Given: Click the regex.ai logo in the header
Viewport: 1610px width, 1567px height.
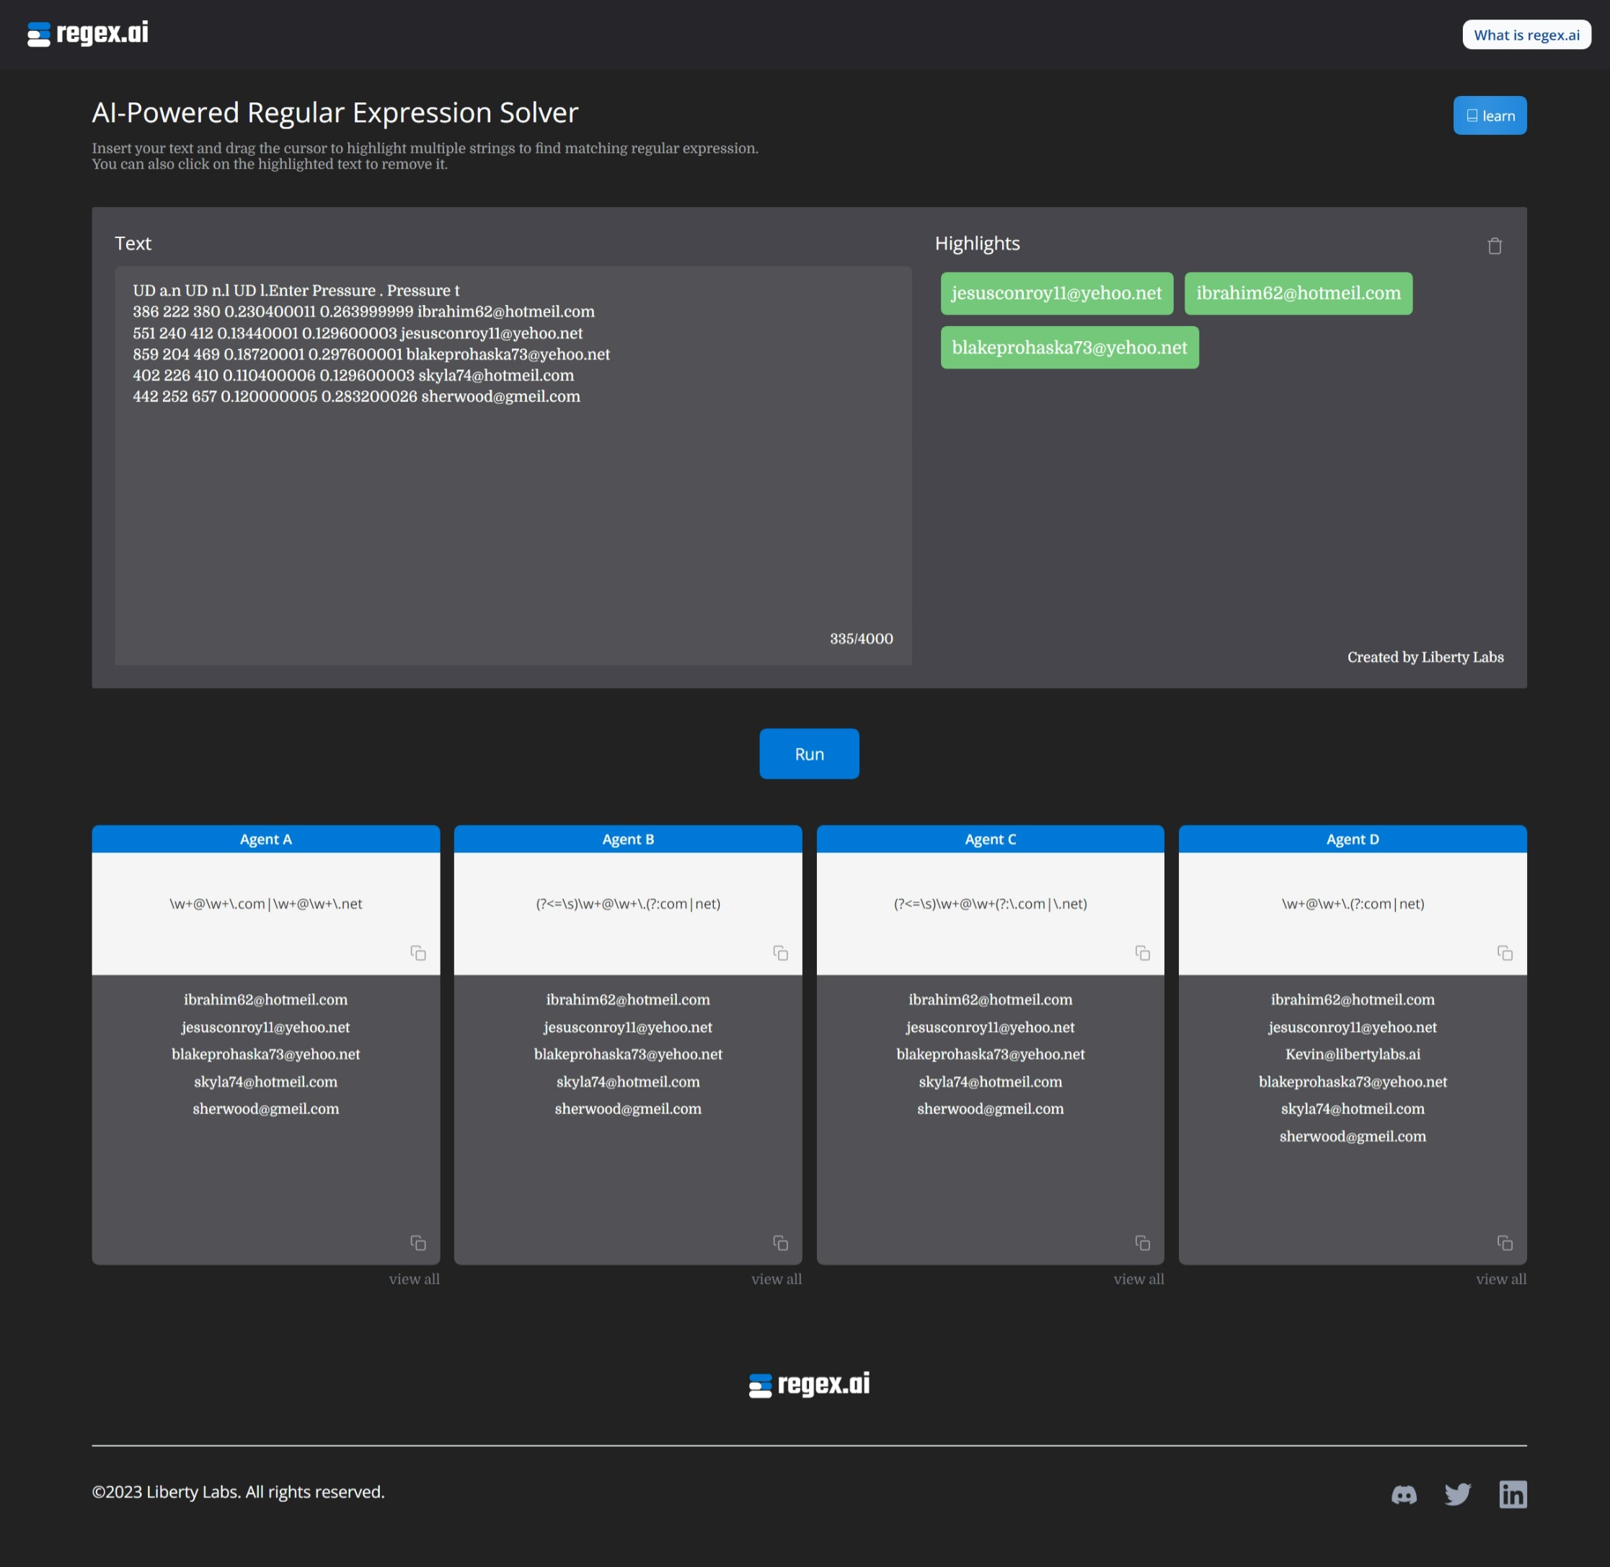Looking at the screenshot, I should 88,34.
